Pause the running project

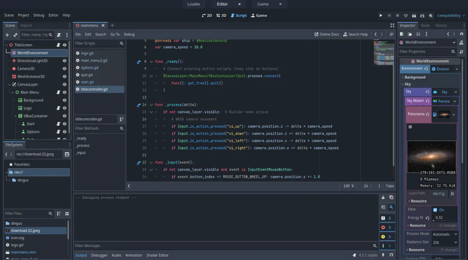point(389,16)
